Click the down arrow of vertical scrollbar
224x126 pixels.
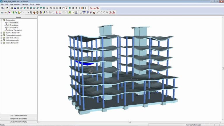tap(223, 120)
